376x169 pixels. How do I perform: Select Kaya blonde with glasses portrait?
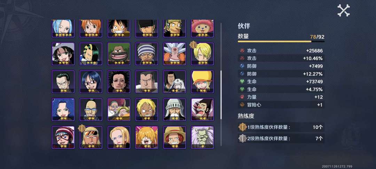(x=119, y=137)
